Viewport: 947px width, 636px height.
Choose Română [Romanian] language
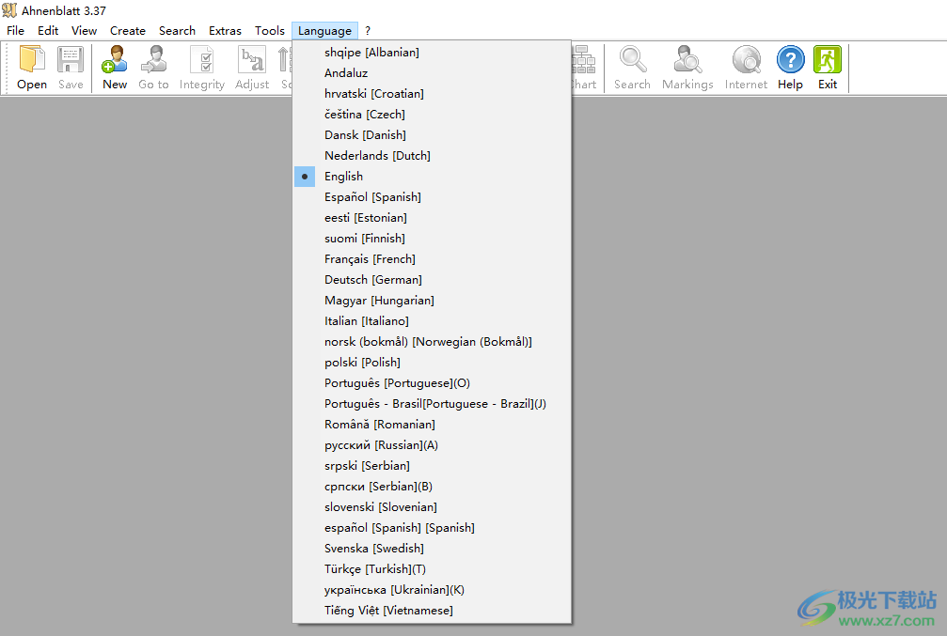[x=432, y=425]
